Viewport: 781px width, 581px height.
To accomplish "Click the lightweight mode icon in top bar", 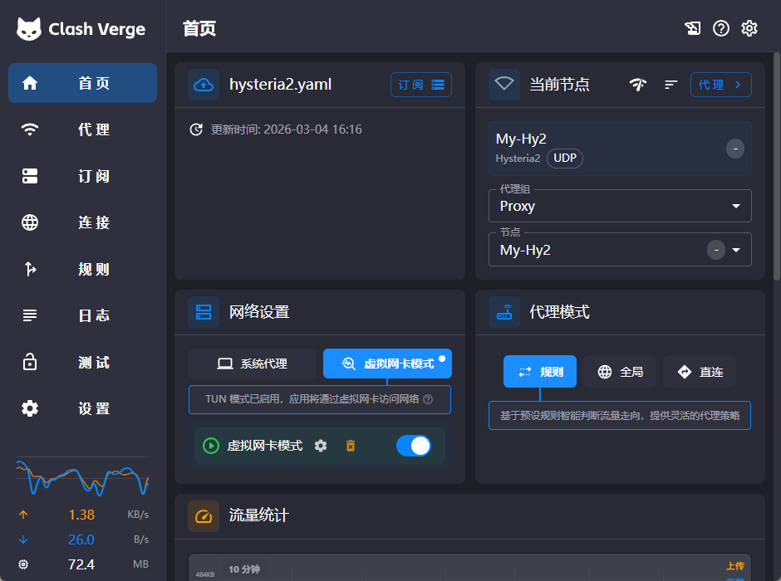I will (693, 28).
